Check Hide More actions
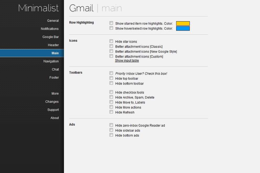The image size is (260, 173). tap(111, 107)
